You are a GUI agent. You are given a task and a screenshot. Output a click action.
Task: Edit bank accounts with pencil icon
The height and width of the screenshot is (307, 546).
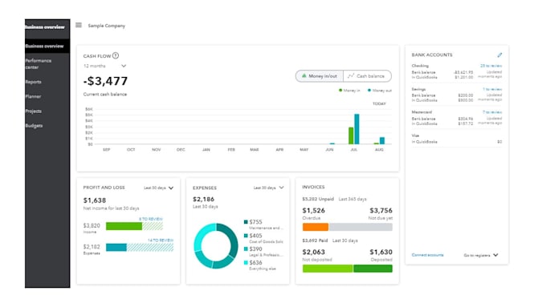point(499,55)
